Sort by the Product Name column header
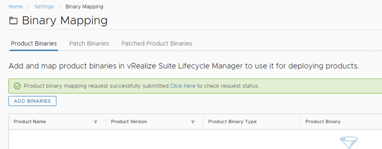This screenshot has height=149, width=382. [30, 122]
